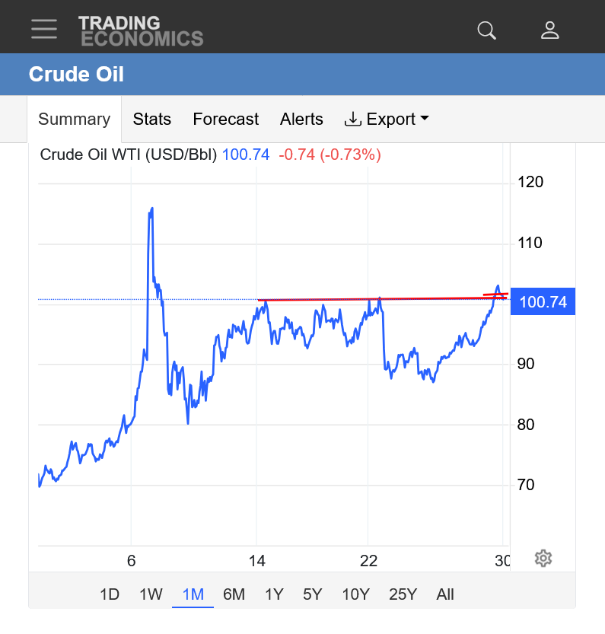
Task: Open the hamburger navigation menu
Action: click(44, 30)
